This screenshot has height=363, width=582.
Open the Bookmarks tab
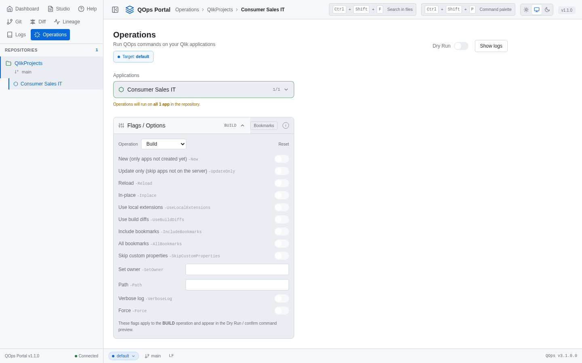pyautogui.click(x=264, y=125)
